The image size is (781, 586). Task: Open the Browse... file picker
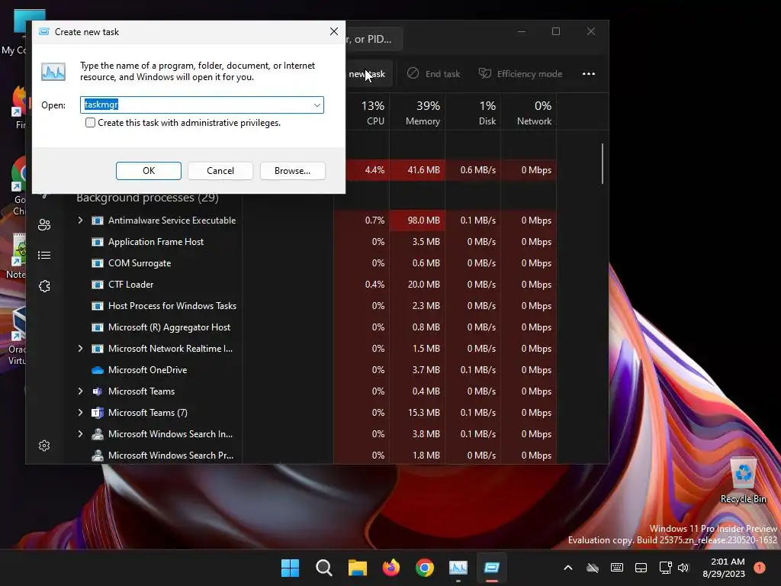[x=292, y=171]
